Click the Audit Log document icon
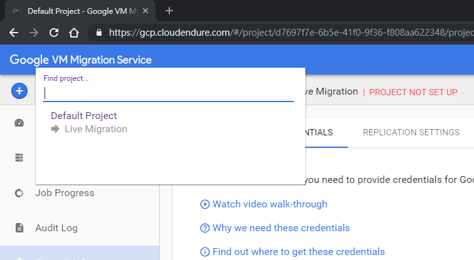 19,227
